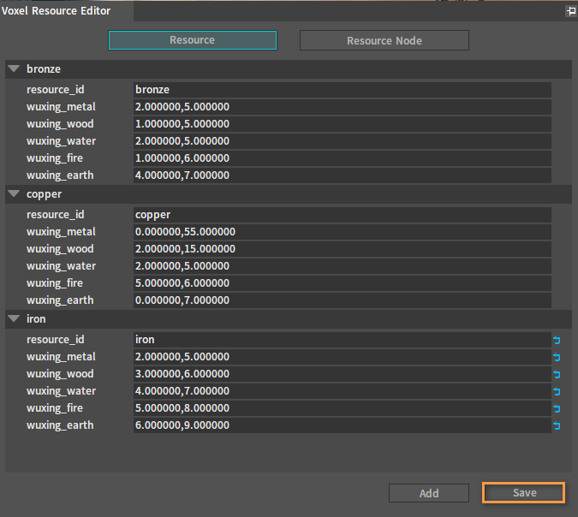Switch to the Resource tab
578x517 pixels.
click(x=192, y=40)
